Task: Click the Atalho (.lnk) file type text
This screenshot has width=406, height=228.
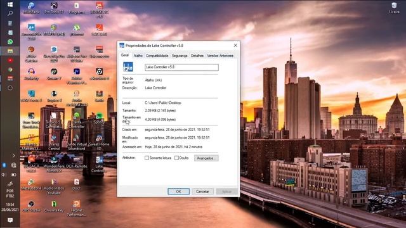Action: [154, 80]
